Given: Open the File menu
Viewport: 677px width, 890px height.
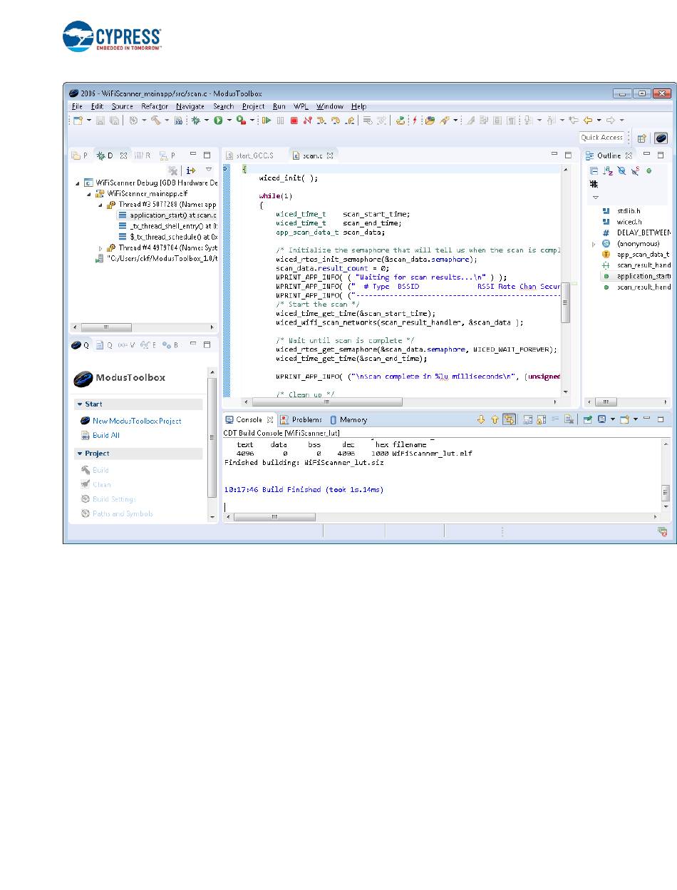Looking at the screenshot, I should pos(76,106).
